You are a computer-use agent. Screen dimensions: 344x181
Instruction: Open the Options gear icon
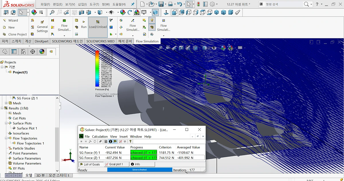coord(212,4)
